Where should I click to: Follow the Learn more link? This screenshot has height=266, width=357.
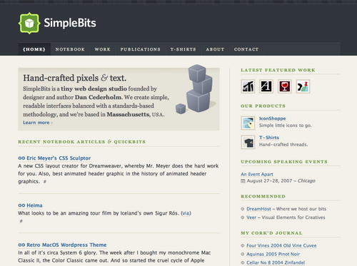click(x=36, y=123)
